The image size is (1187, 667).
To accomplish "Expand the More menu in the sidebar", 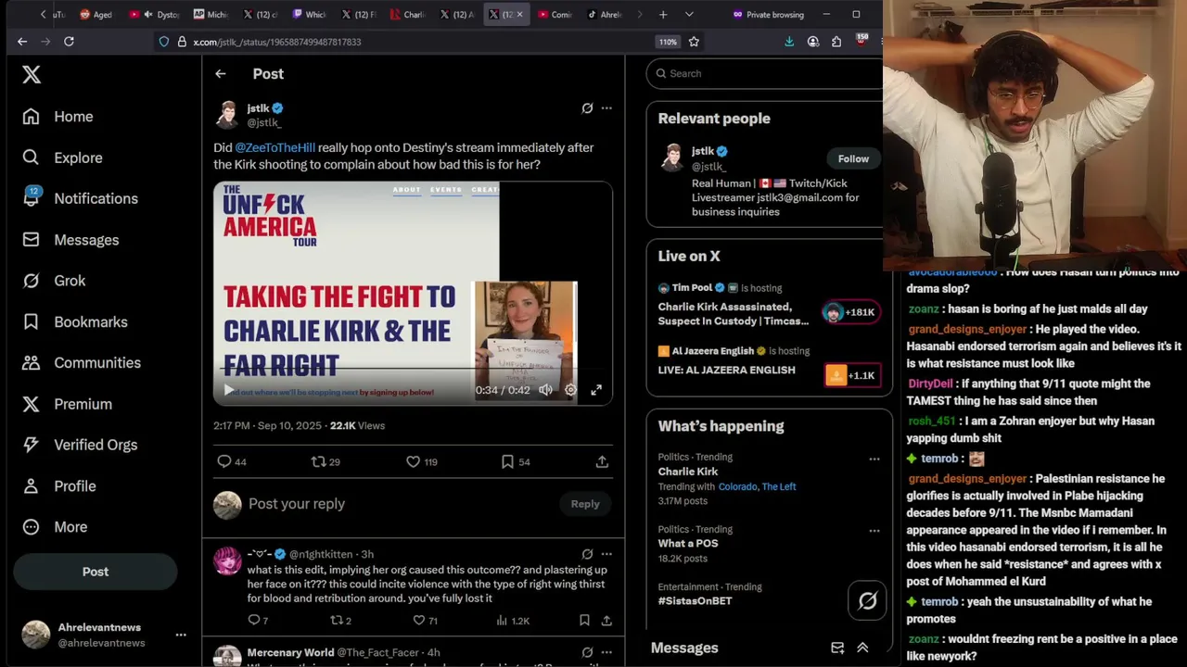I will pyautogui.click(x=55, y=527).
